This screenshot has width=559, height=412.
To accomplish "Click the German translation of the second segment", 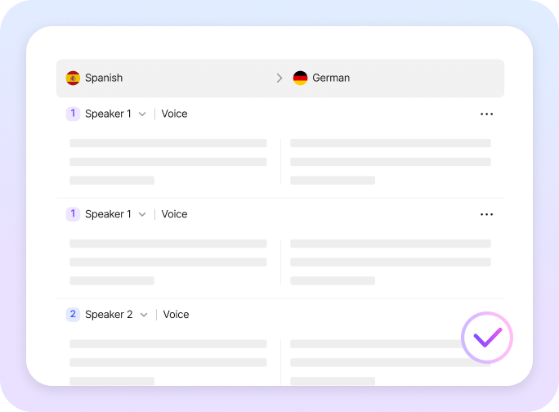I will click(390, 262).
